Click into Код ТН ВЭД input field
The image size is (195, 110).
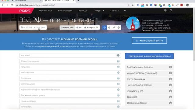(70, 55)
